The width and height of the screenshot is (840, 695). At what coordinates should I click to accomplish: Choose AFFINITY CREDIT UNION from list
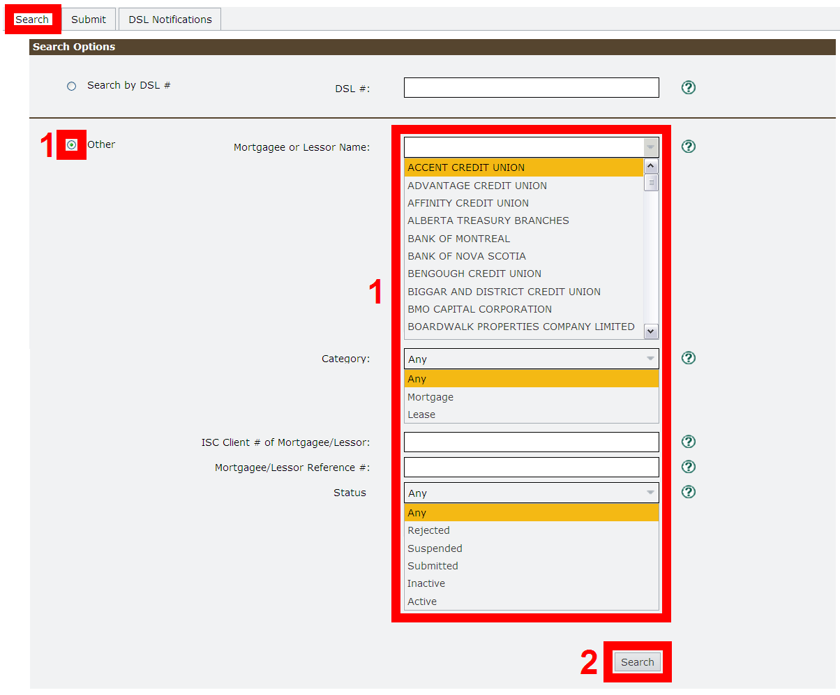523,203
